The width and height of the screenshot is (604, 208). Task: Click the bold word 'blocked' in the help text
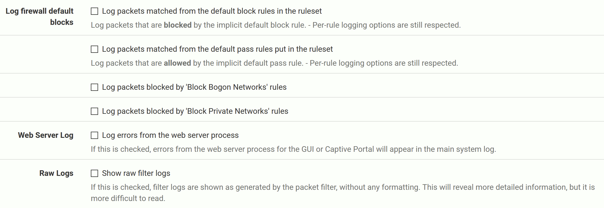[177, 25]
